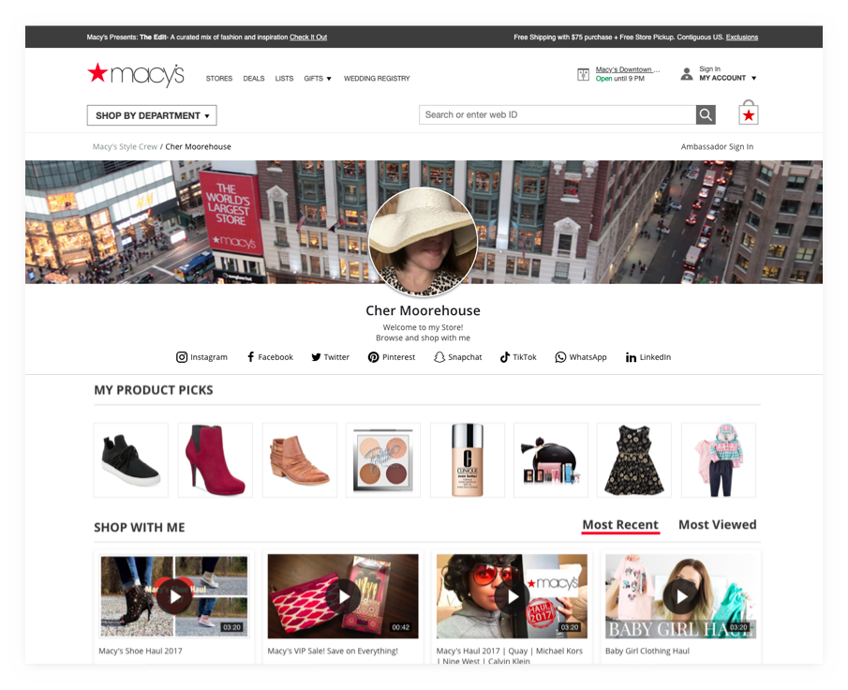This screenshot has height=690, width=848.
Task: Open the makeup gift set product
Action: pos(551,460)
